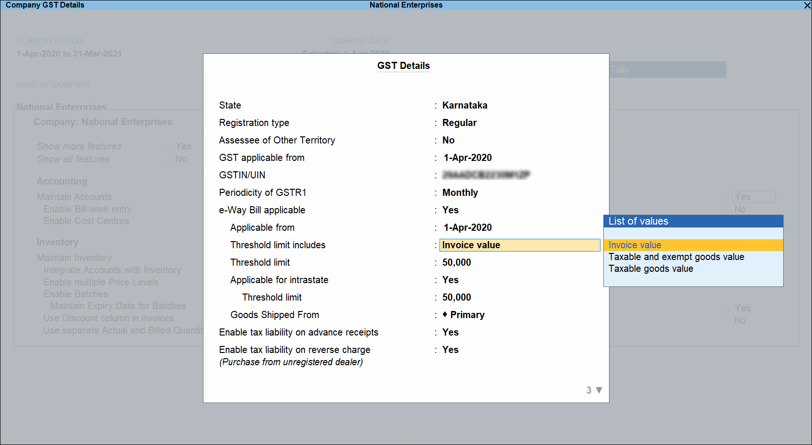Toggle tax liability on reverse charge
The height and width of the screenshot is (445, 812).
[x=450, y=350]
